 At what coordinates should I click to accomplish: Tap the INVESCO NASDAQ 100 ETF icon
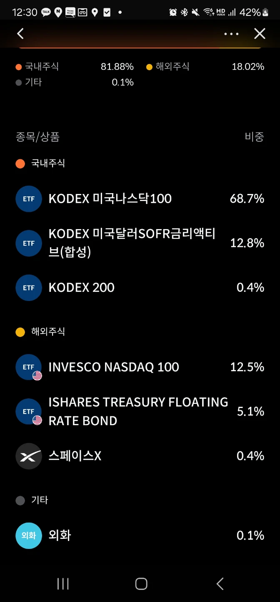[29, 367]
